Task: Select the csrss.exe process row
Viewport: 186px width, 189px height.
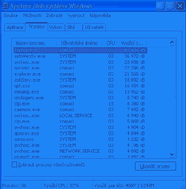Action: coord(80,139)
